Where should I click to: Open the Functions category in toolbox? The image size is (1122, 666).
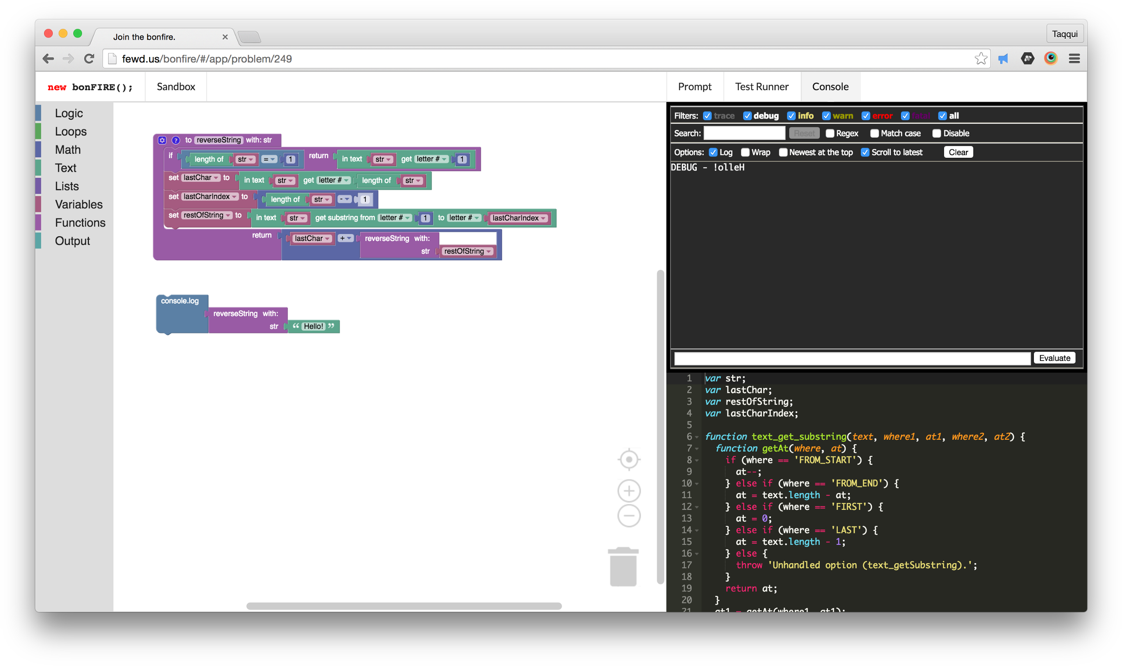(x=80, y=223)
